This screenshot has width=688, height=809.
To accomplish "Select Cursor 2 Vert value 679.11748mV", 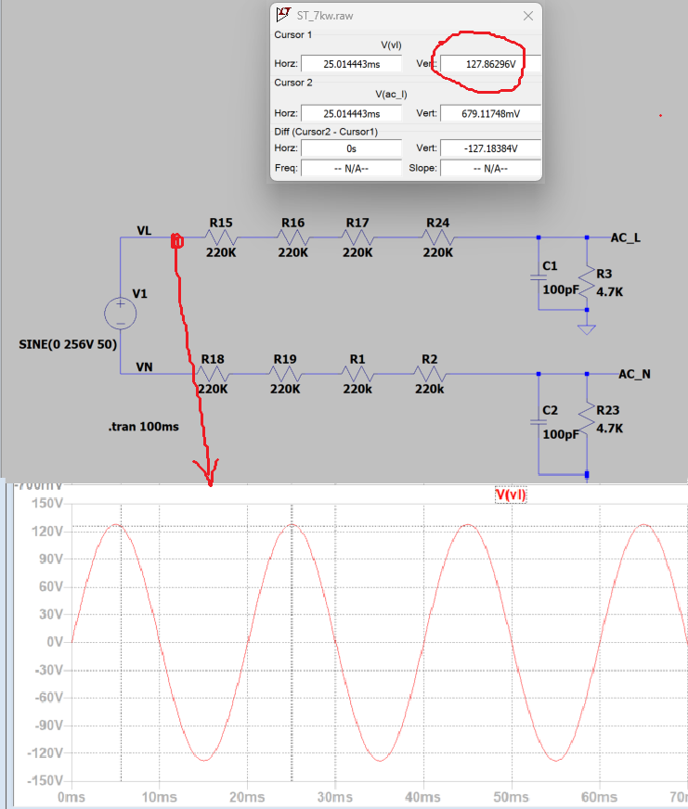I will tap(490, 113).
